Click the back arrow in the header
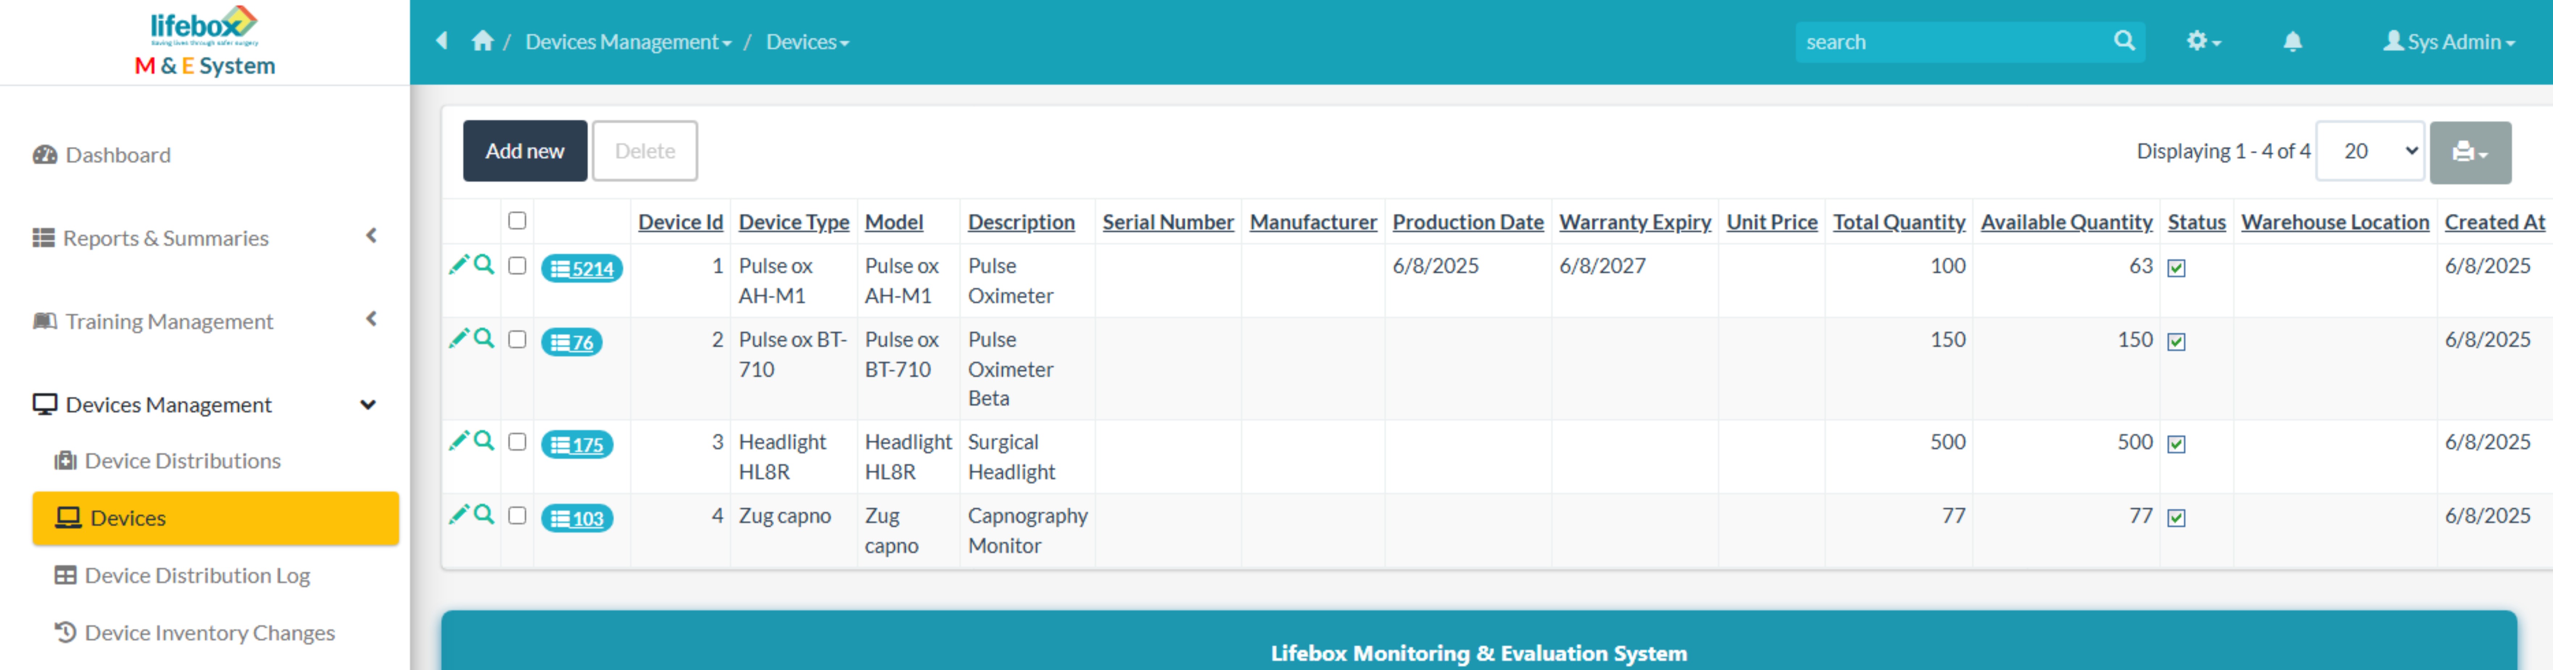 click(442, 41)
